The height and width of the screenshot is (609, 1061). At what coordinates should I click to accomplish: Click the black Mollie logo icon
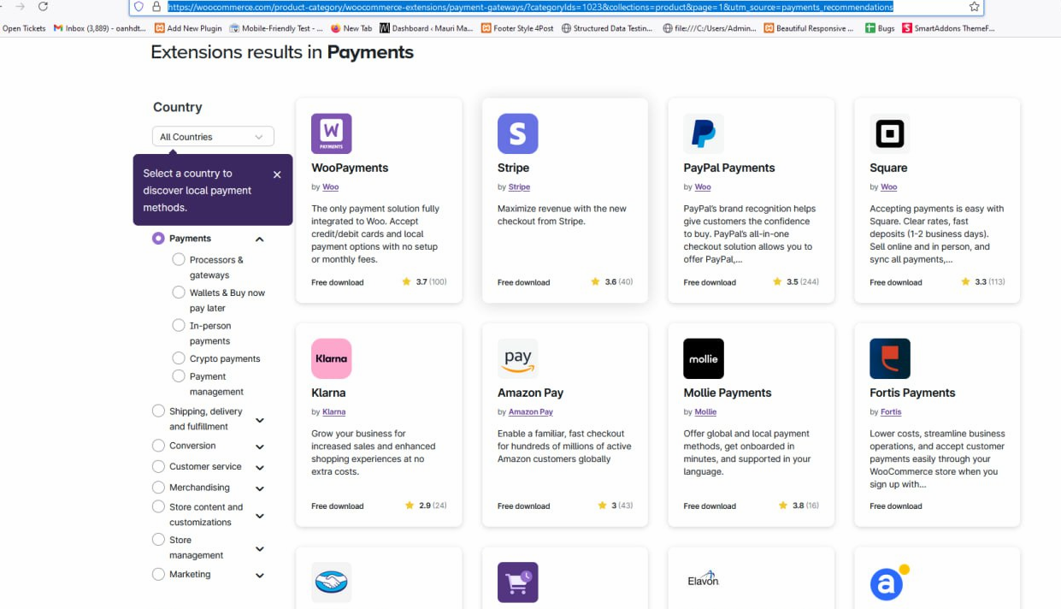coord(704,358)
